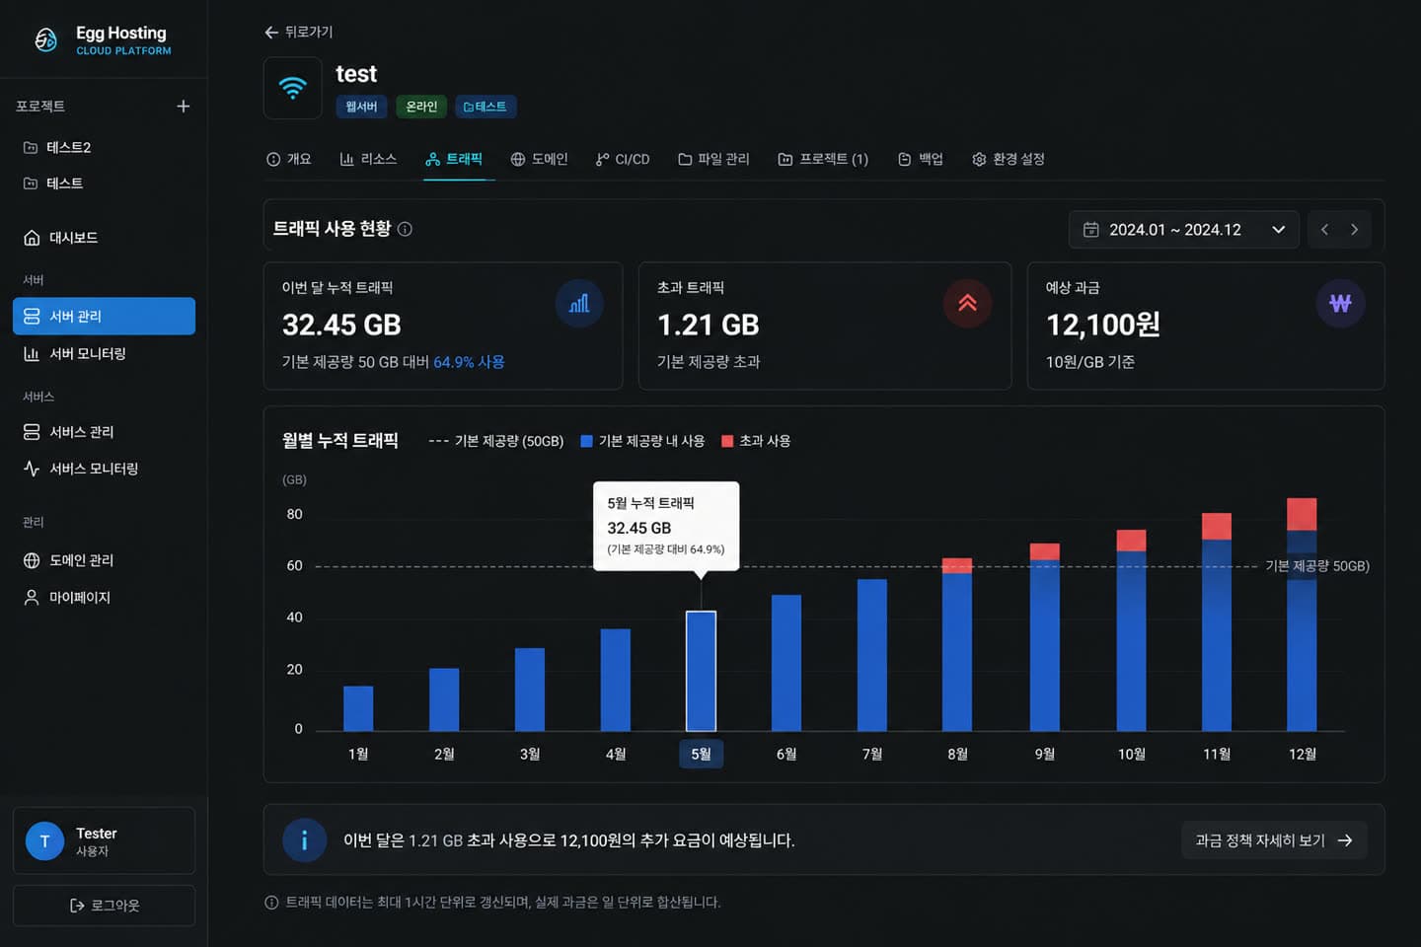This screenshot has height=947, width=1421.
Task: Click the blue info circle in notice banner
Action: (x=304, y=840)
